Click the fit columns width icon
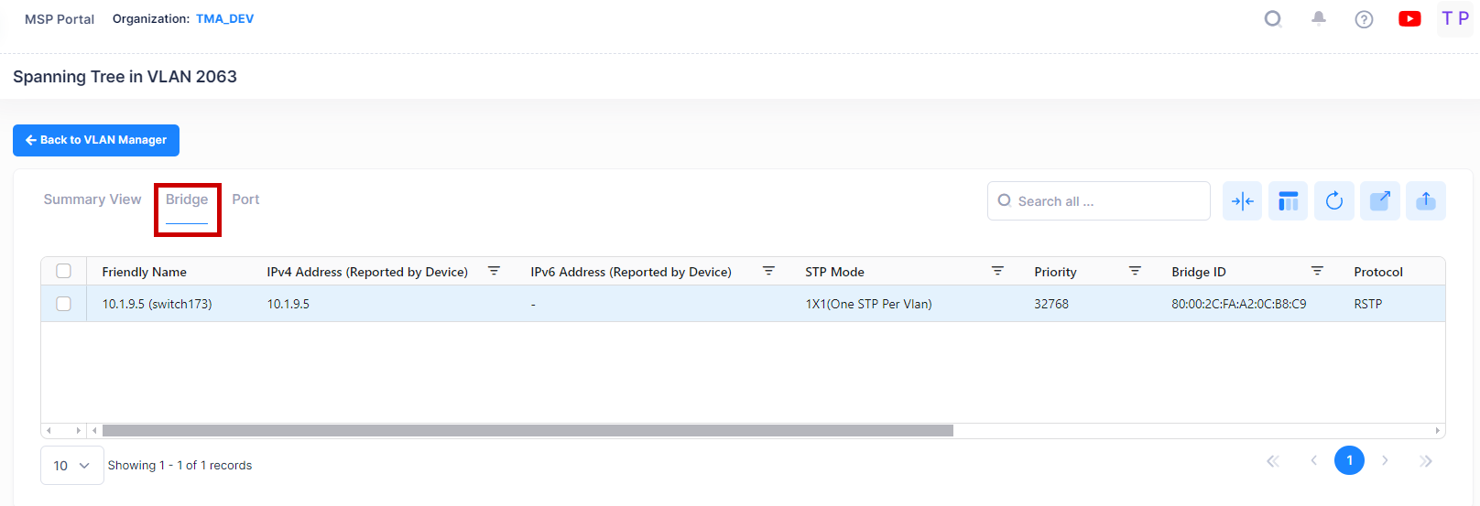This screenshot has height=506, width=1480. [x=1242, y=201]
